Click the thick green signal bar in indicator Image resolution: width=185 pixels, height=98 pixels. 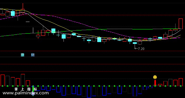click(x=33, y=88)
